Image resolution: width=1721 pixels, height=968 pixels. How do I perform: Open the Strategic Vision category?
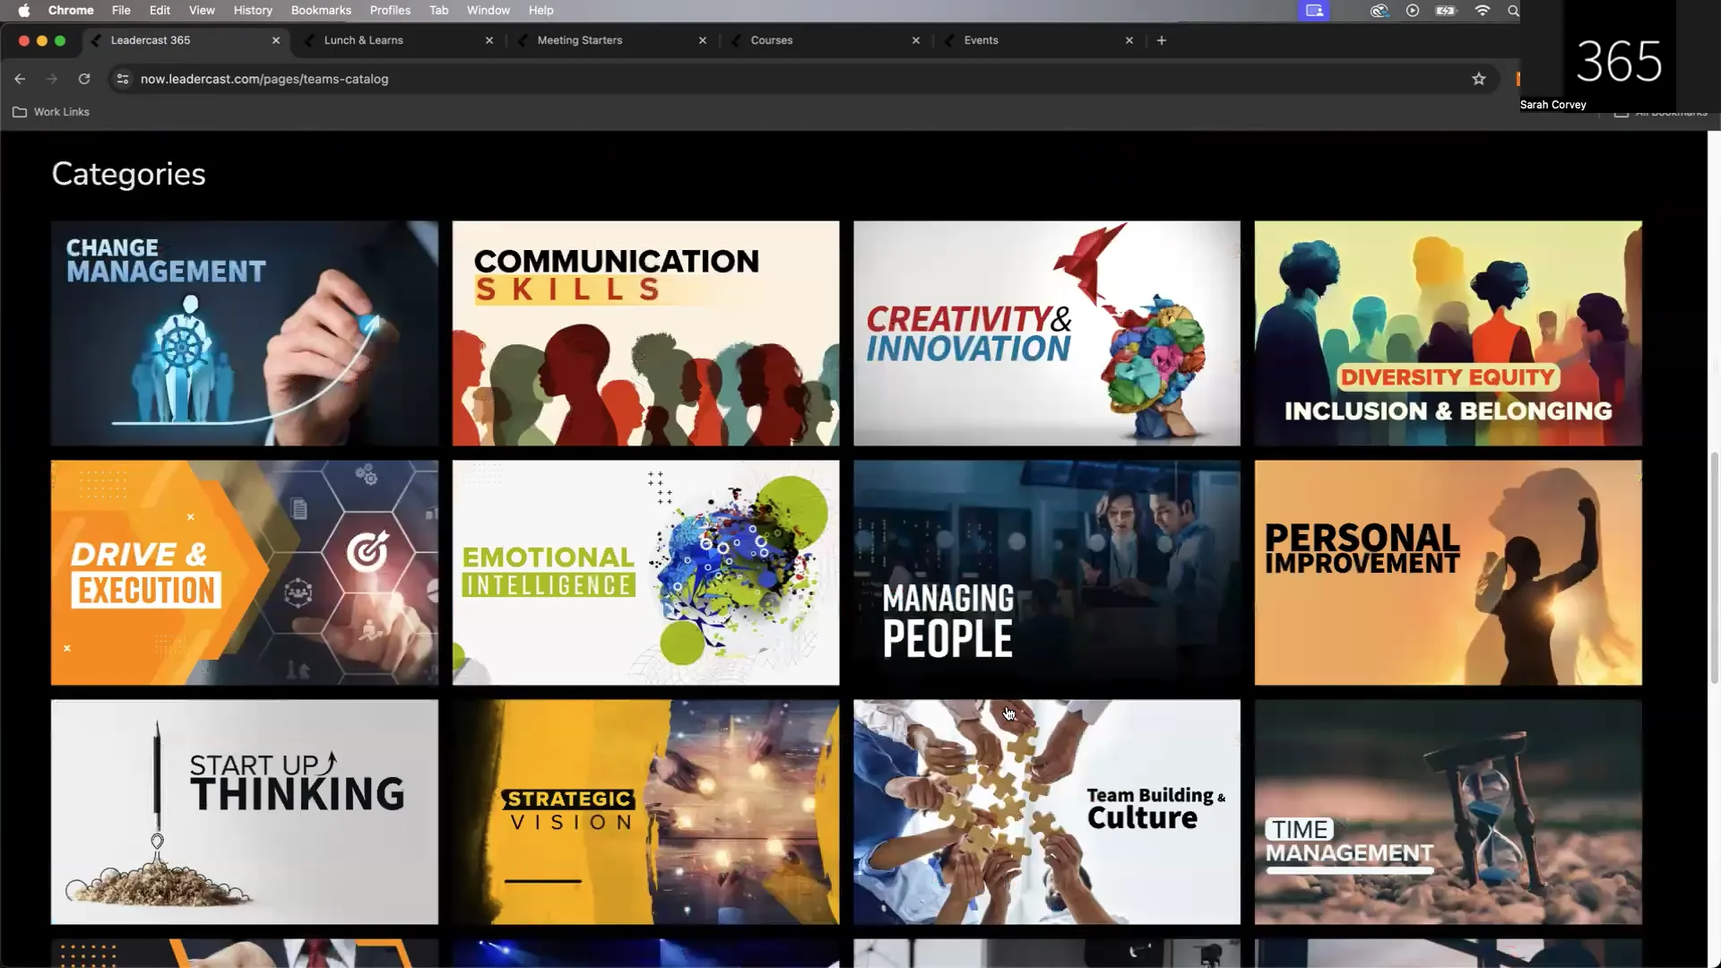tap(646, 812)
